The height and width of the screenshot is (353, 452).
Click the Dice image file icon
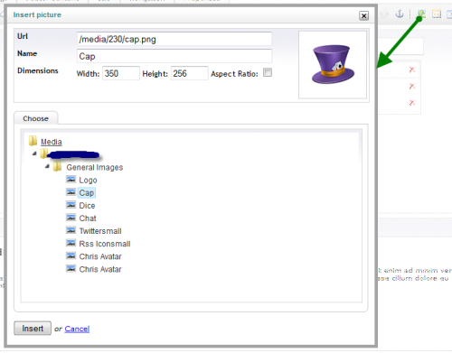pos(71,205)
